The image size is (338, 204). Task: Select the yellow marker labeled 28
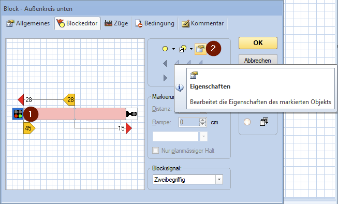pyautogui.click(x=69, y=99)
